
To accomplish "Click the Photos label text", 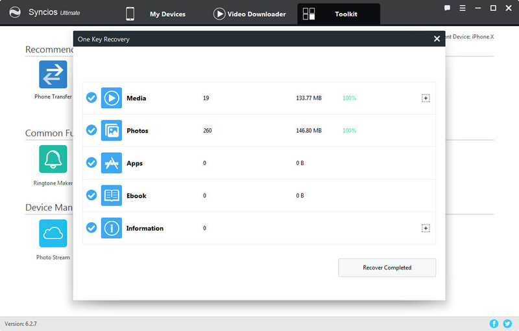I will (x=138, y=130).
